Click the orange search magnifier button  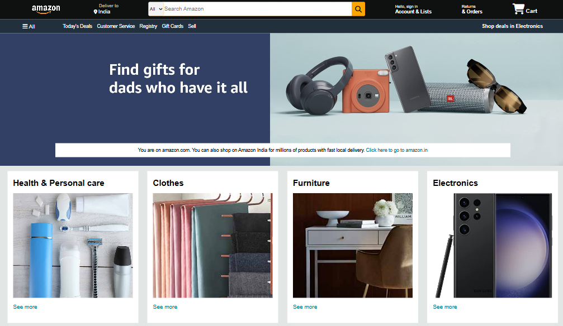[x=358, y=9]
